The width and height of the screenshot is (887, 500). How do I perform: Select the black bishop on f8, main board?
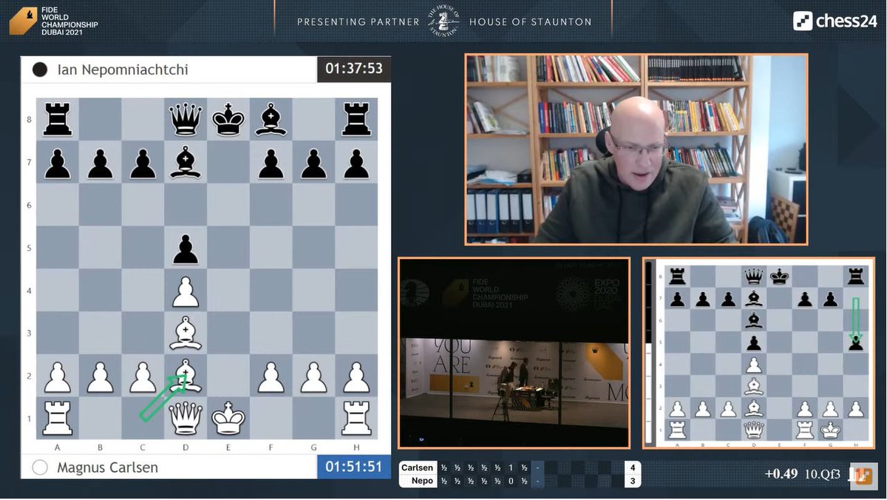click(x=271, y=119)
